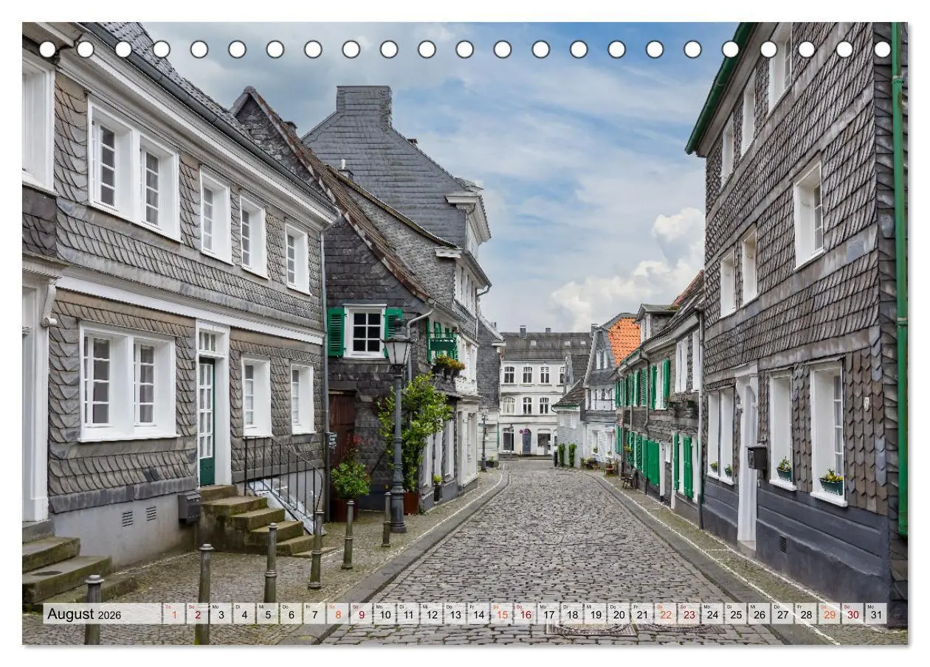930x667 pixels.
Task: Click the "August 2026" month label
Action: [x=84, y=614]
